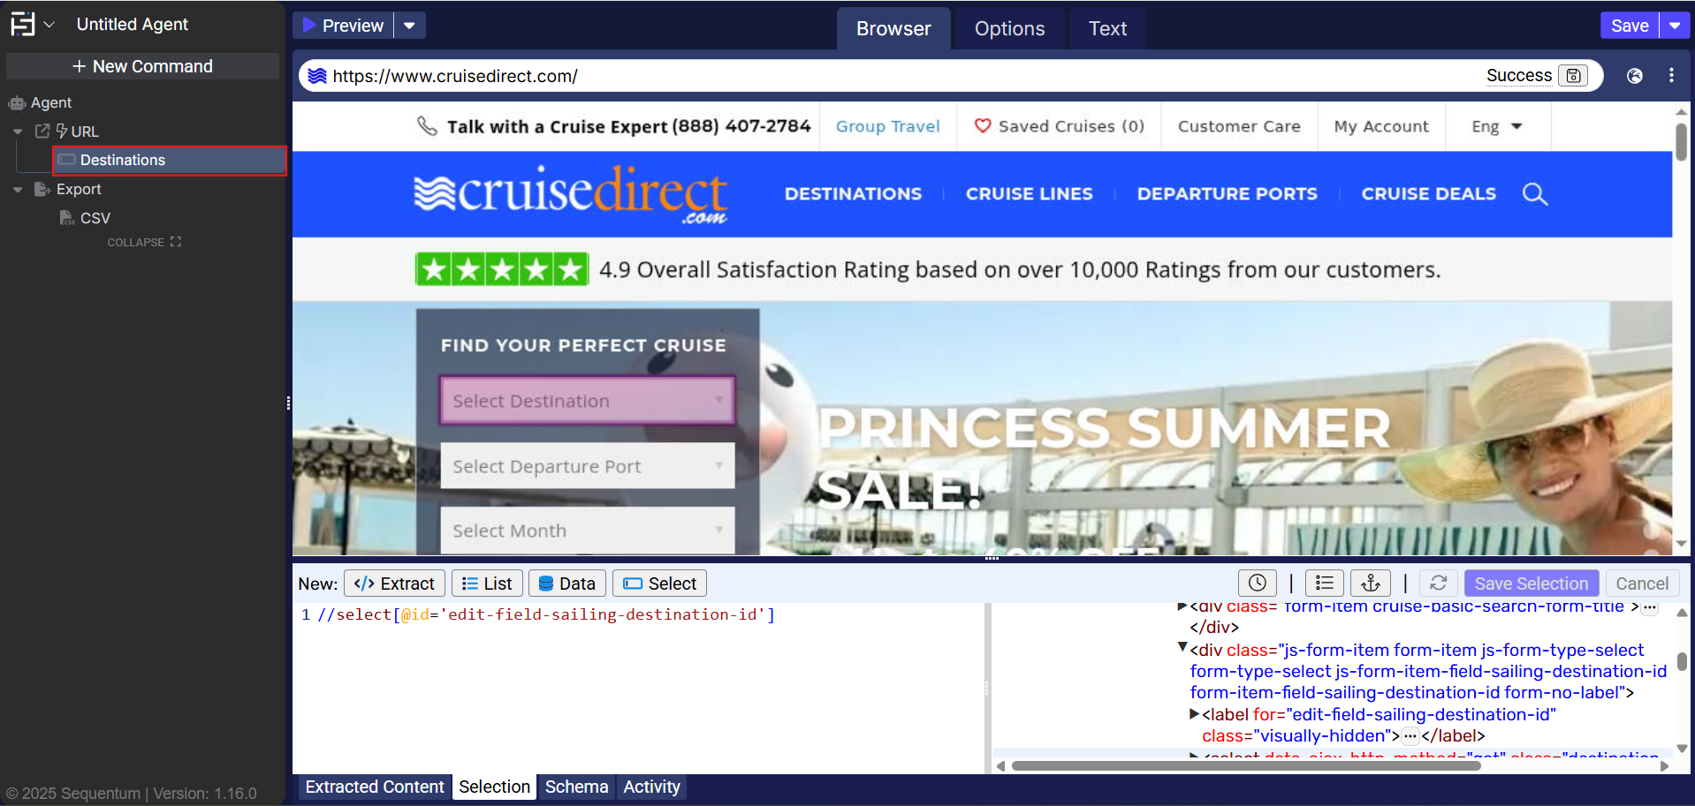Click the refresh arrows icon near Save Selection
This screenshot has height=806, width=1695.
click(1439, 584)
